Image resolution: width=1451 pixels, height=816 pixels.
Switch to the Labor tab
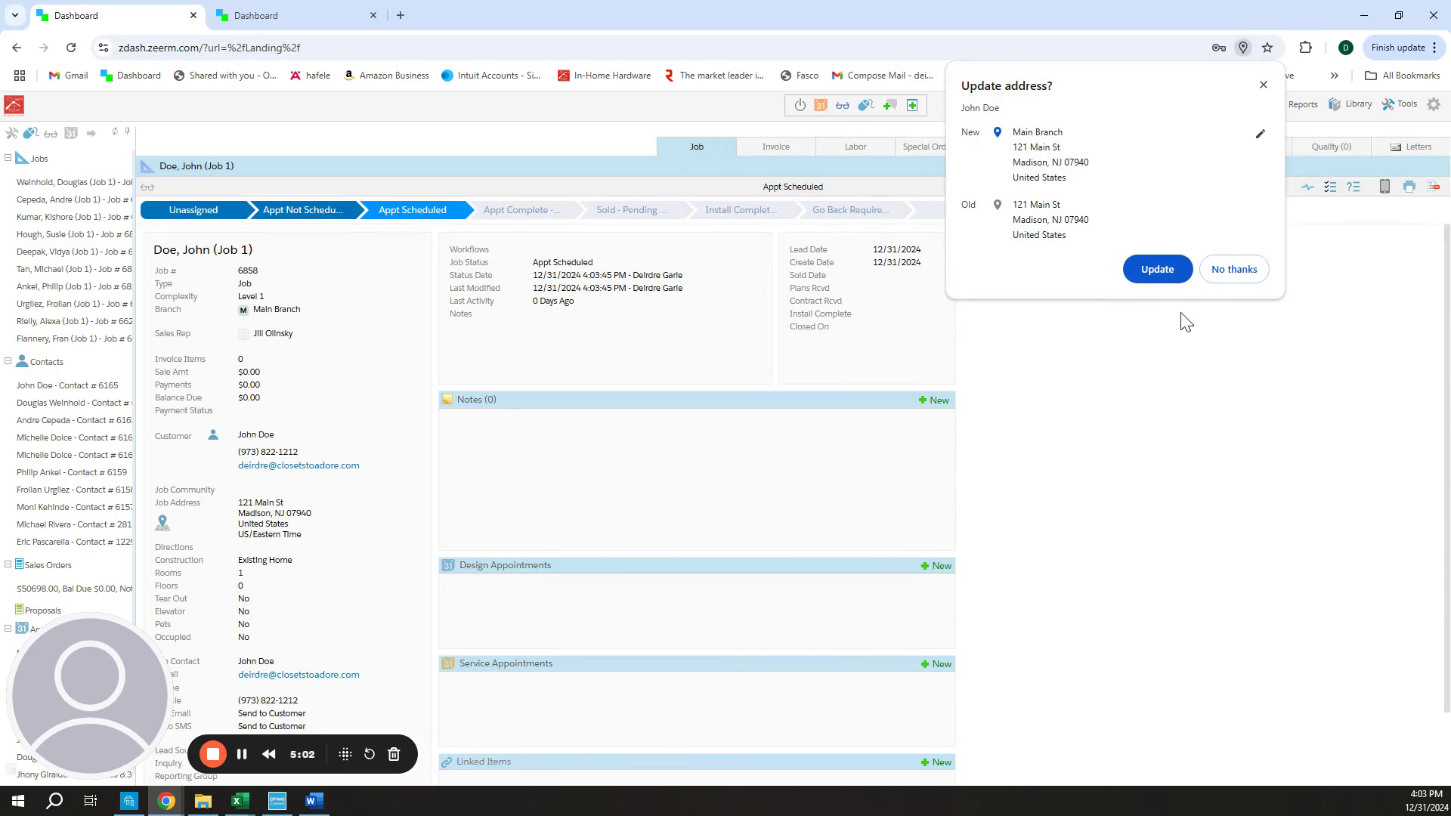pos(855,147)
